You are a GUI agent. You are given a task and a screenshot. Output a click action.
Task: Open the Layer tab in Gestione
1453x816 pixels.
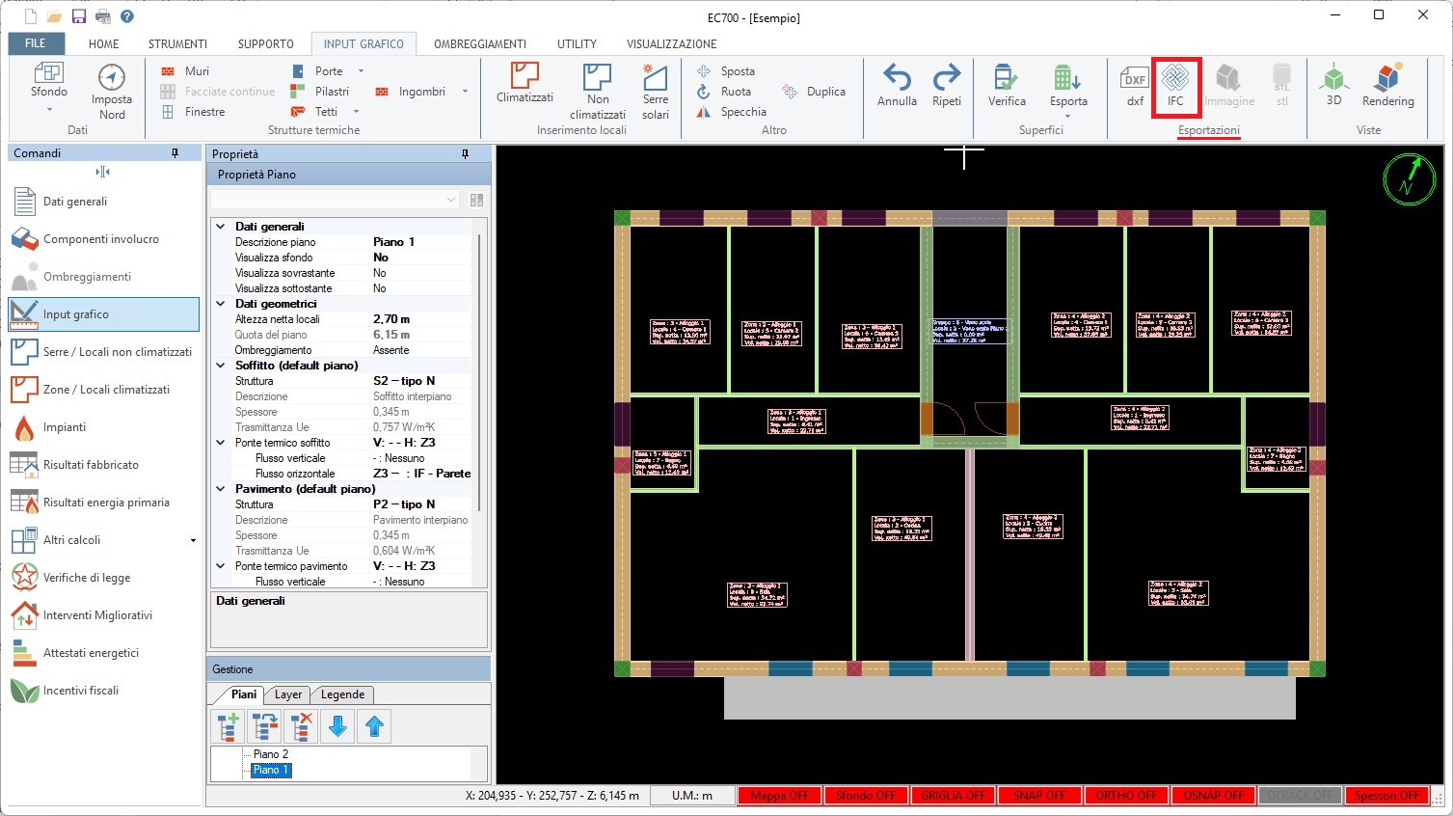coord(287,694)
